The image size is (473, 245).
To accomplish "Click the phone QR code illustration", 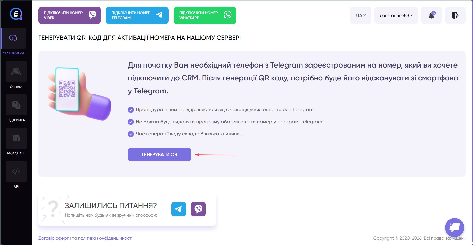I will pos(80,94).
